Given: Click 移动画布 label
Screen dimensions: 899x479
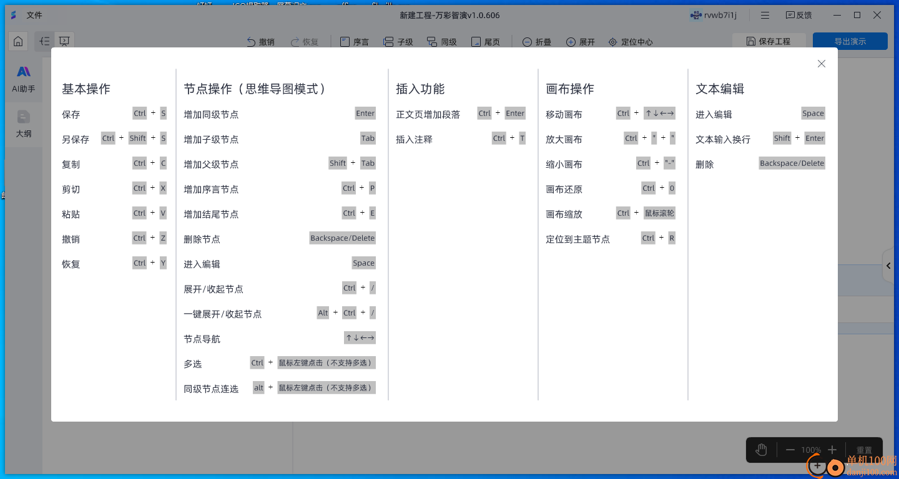Looking at the screenshot, I should (564, 114).
